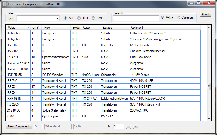217x135 pixels.
Task: Select the HDF 0515D value cell
Action: pyautogui.click(x=18, y=75)
